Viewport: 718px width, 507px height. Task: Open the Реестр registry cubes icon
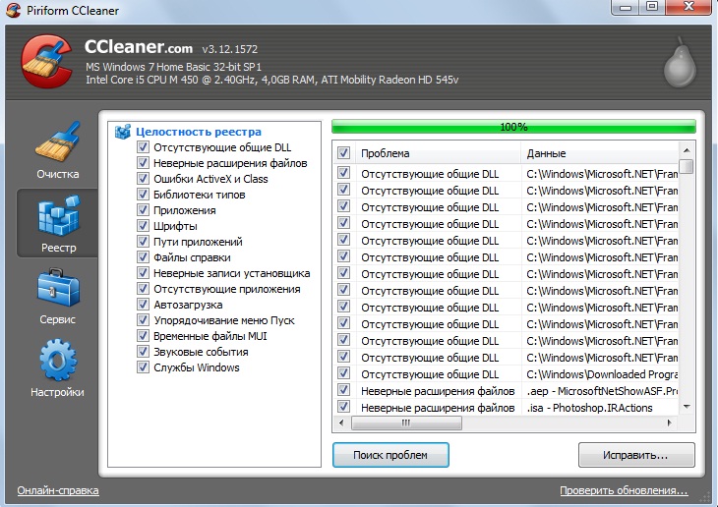[59, 214]
